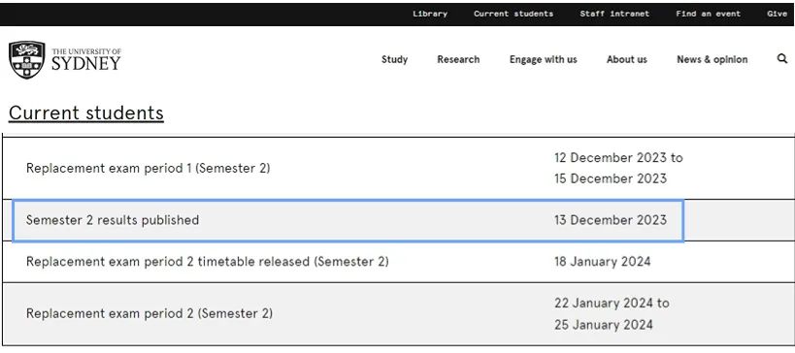Select the Semester 2 results published row

(x=348, y=220)
